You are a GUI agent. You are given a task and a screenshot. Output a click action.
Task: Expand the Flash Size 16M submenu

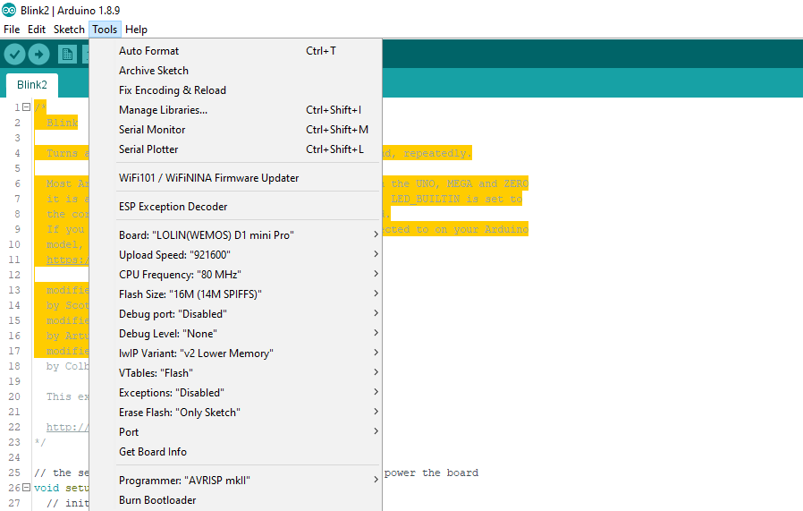(235, 294)
